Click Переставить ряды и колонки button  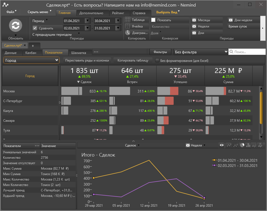click(87, 60)
